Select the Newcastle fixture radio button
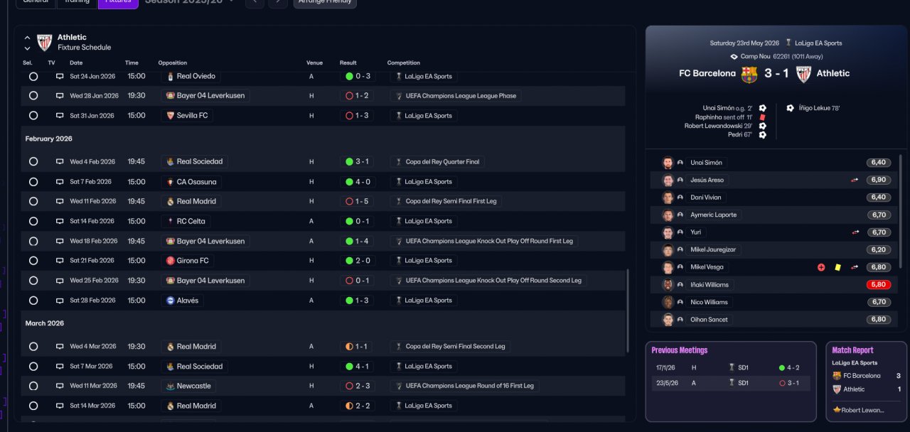This screenshot has width=910, height=432. [x=33, y=386]
